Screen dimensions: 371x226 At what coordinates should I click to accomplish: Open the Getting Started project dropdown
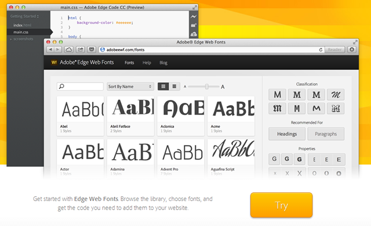[x=24, y=16]
